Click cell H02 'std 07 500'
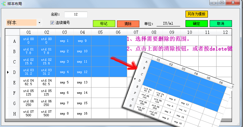Screen dimensions: 243x127 pyautogui.click(x=47, y=113)
